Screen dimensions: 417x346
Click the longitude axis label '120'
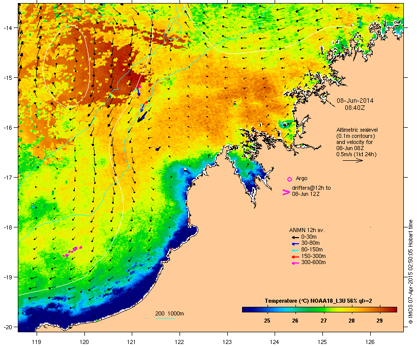click(x=84, y=342)
